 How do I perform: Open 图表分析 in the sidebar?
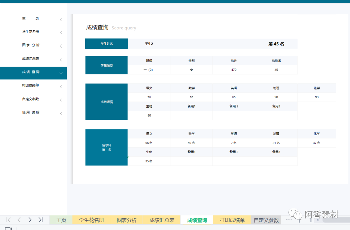pyautogui.click(x=30, y=45)
